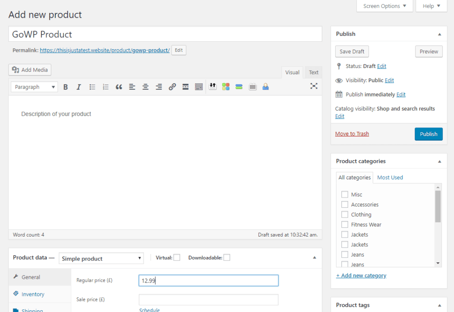Align text left

[x=132, y=87]
